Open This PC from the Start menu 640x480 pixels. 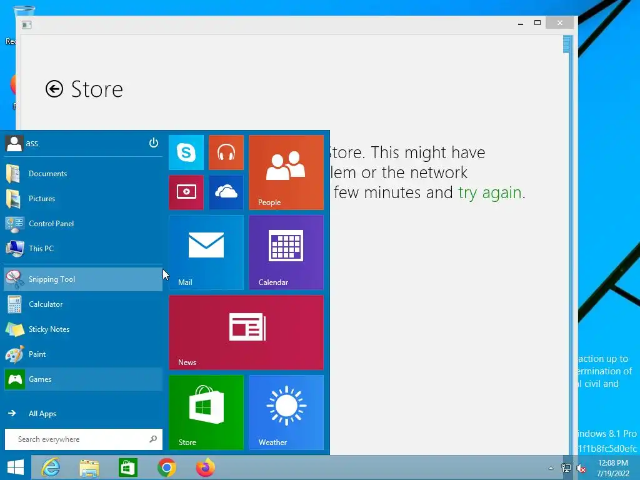[x=83, y=249]
